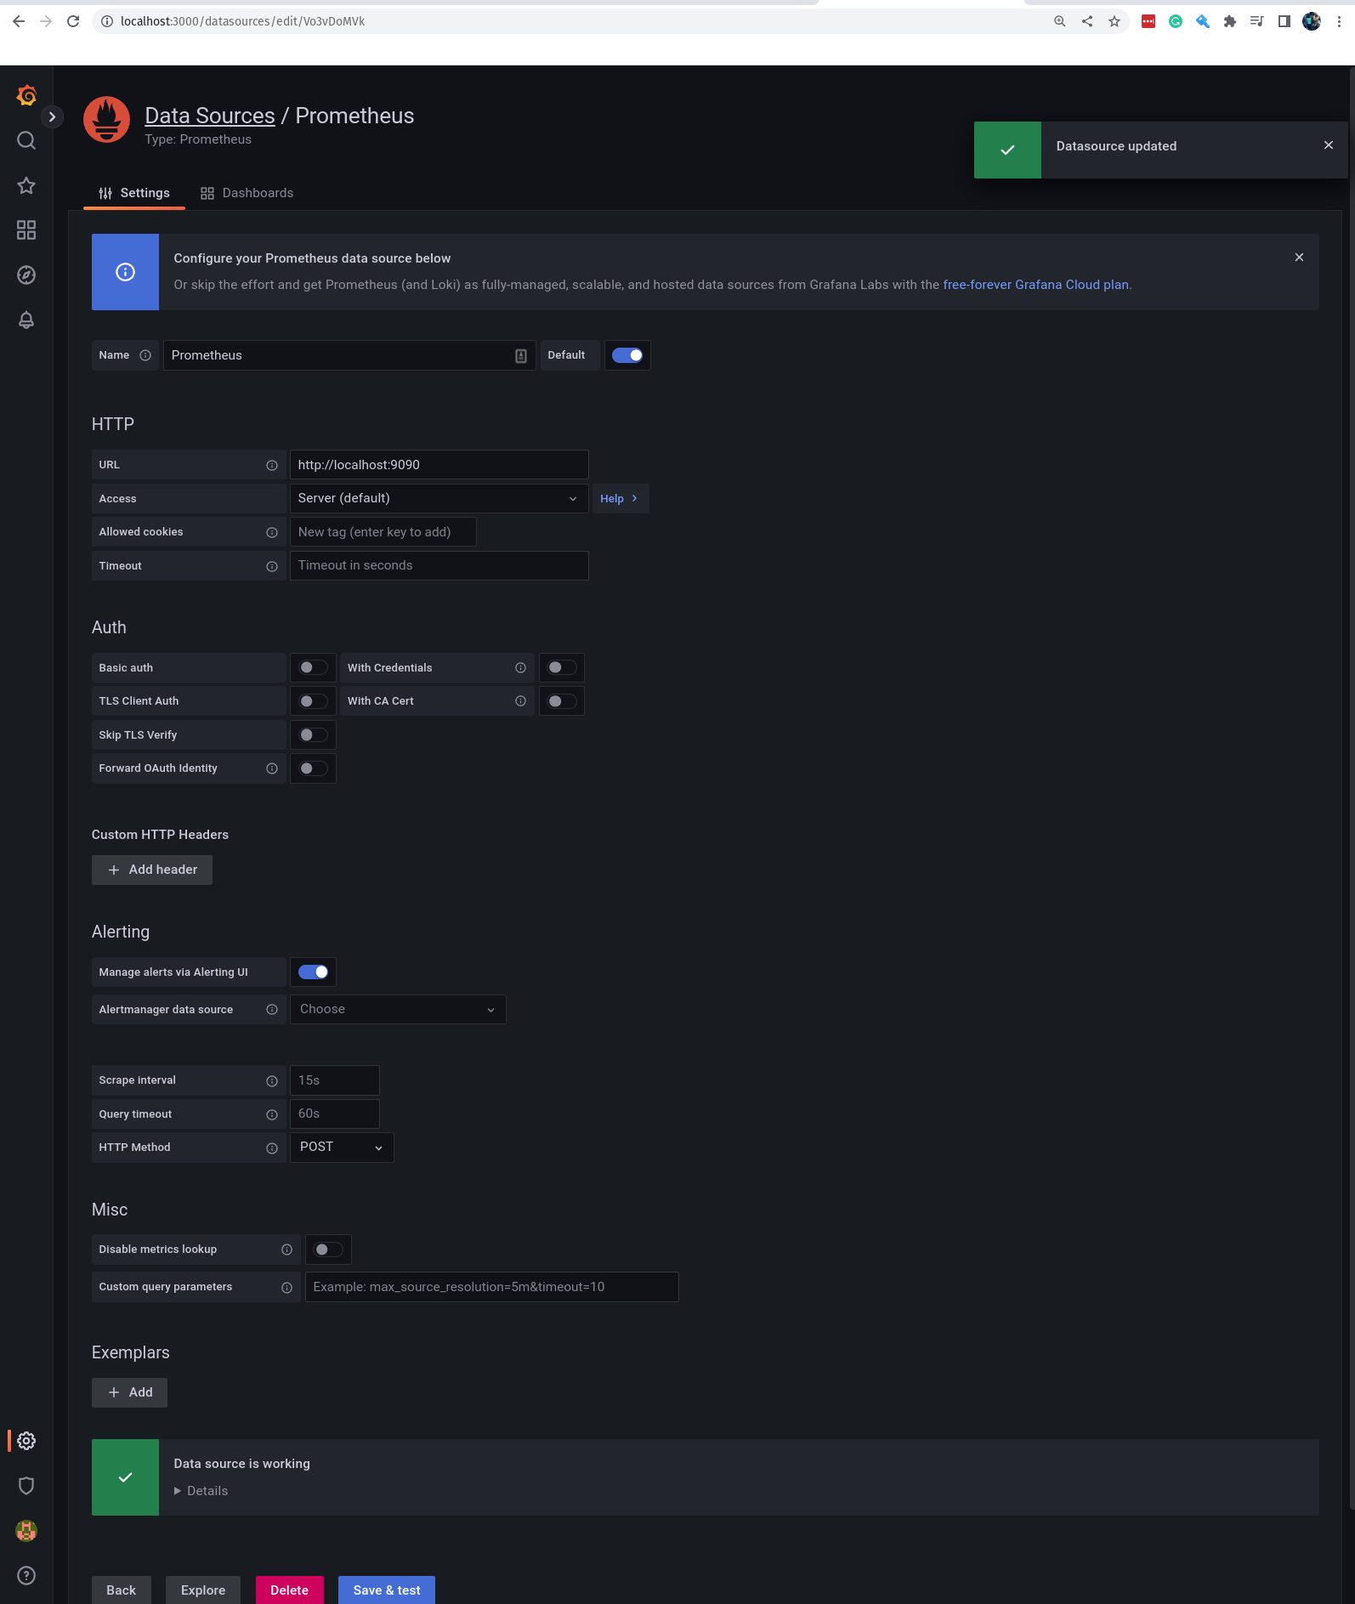Click the HTTP Method info icon
The height and width of the screenshot is (1604, 1355).
(x=272, y=1148)
